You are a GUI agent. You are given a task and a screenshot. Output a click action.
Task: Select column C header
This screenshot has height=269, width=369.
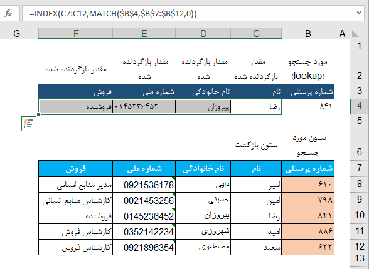(256, 34)
